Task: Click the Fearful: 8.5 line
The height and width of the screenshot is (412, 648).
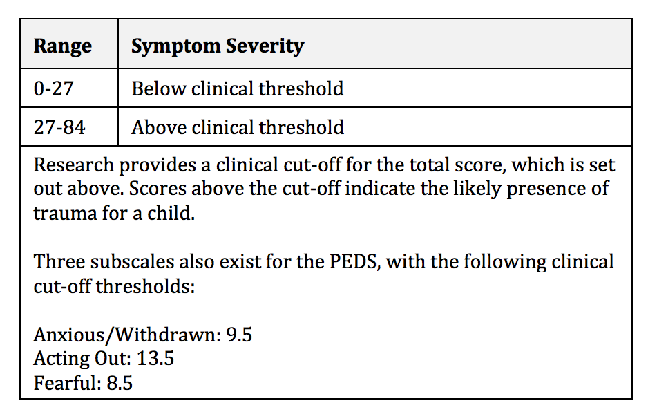Action: 83,383
